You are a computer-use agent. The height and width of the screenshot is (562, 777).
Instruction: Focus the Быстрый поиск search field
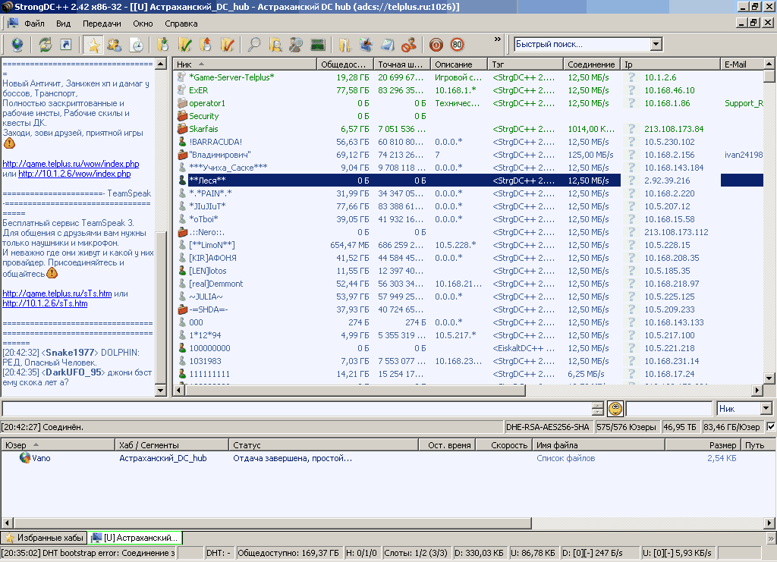[582, 44]
